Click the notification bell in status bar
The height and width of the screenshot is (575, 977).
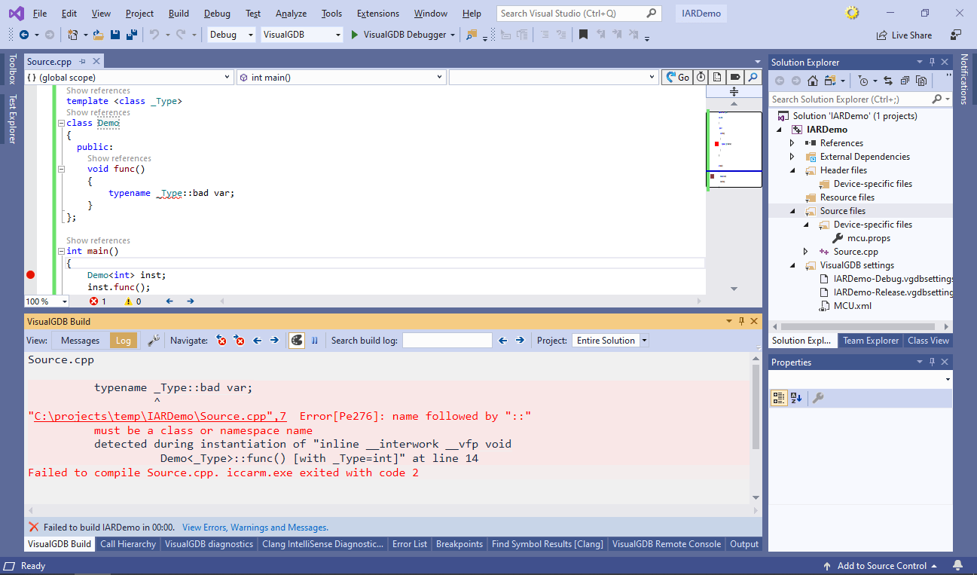pos(958,566)
